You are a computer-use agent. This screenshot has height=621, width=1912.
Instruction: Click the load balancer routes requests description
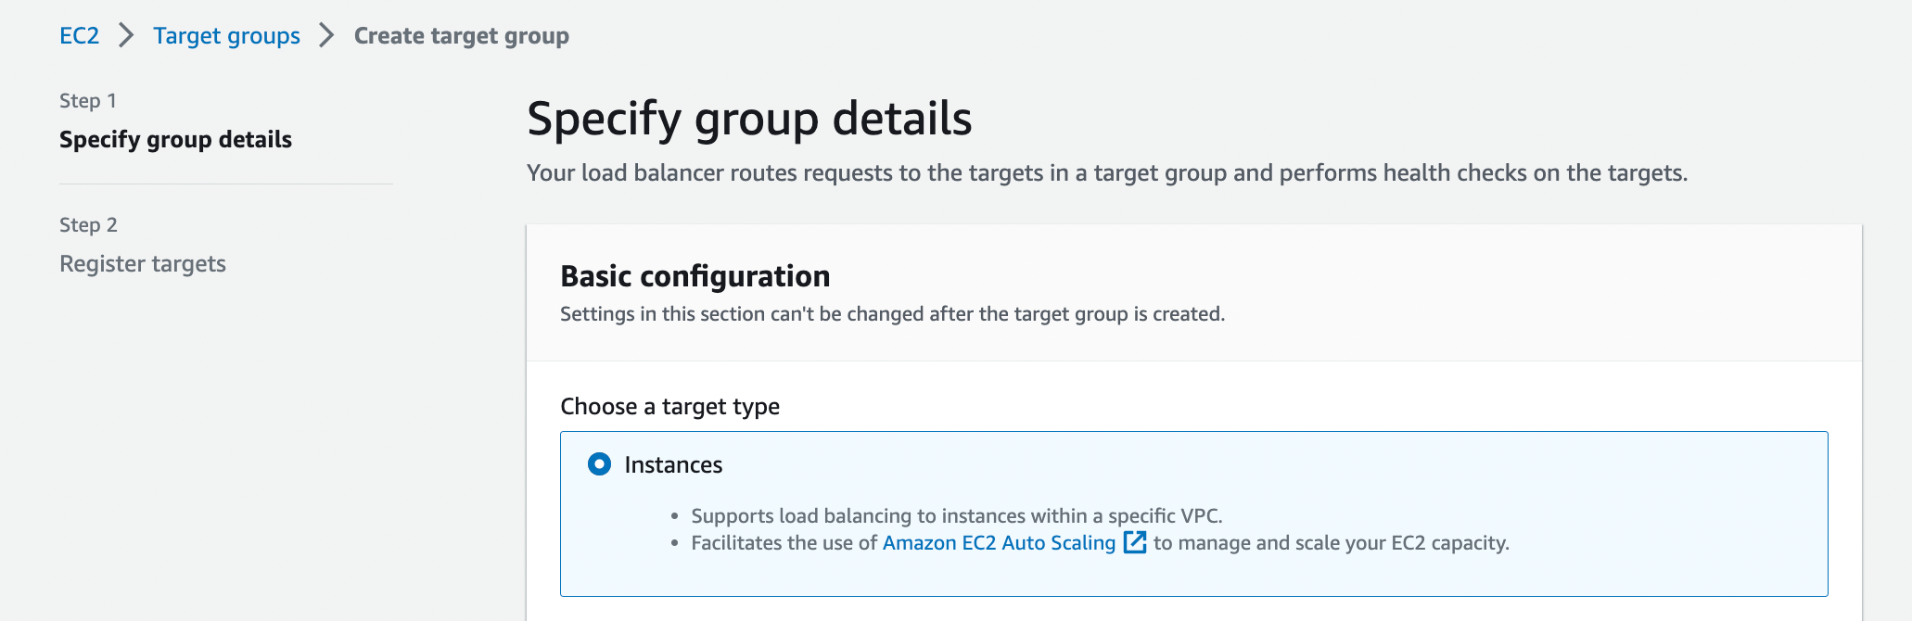click(x=1106, y=173)
